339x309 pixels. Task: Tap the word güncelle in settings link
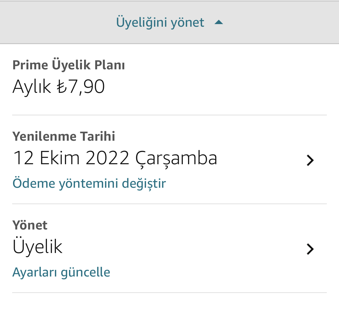tap(85, 272)
